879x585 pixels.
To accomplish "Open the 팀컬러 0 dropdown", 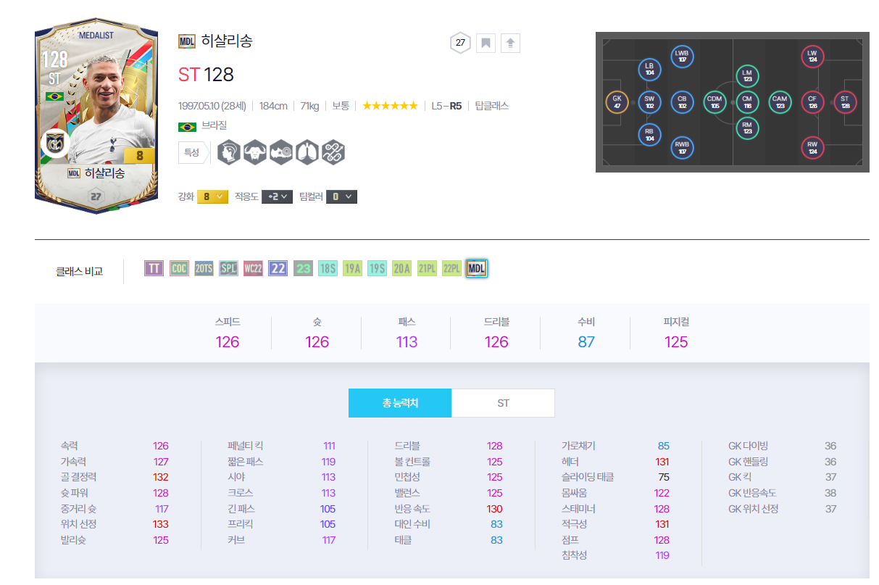I will coord(341,196).
